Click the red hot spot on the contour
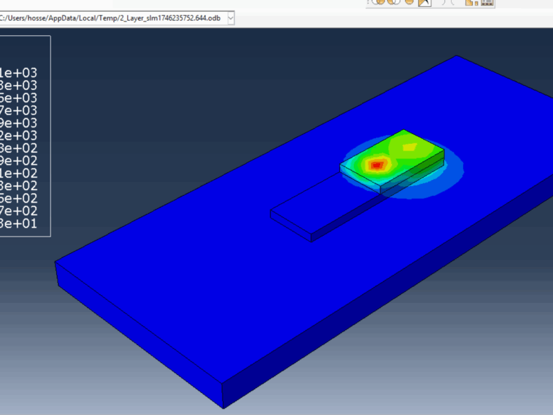The width and height of the screenshot is (553, 415). pos(377,165)
